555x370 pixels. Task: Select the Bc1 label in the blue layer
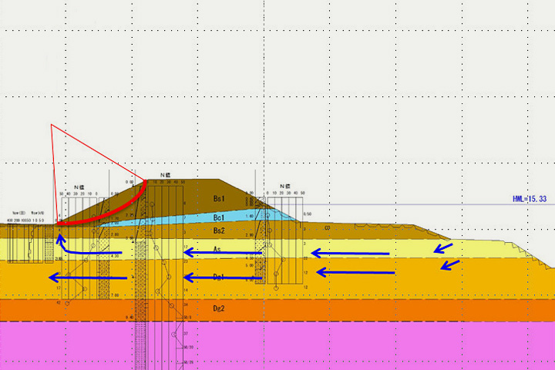(219, 217)
